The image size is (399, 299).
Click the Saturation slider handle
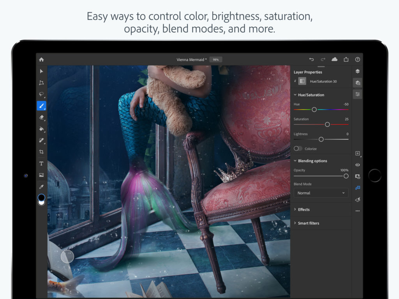pyautogui.click(x=327, y=124)
